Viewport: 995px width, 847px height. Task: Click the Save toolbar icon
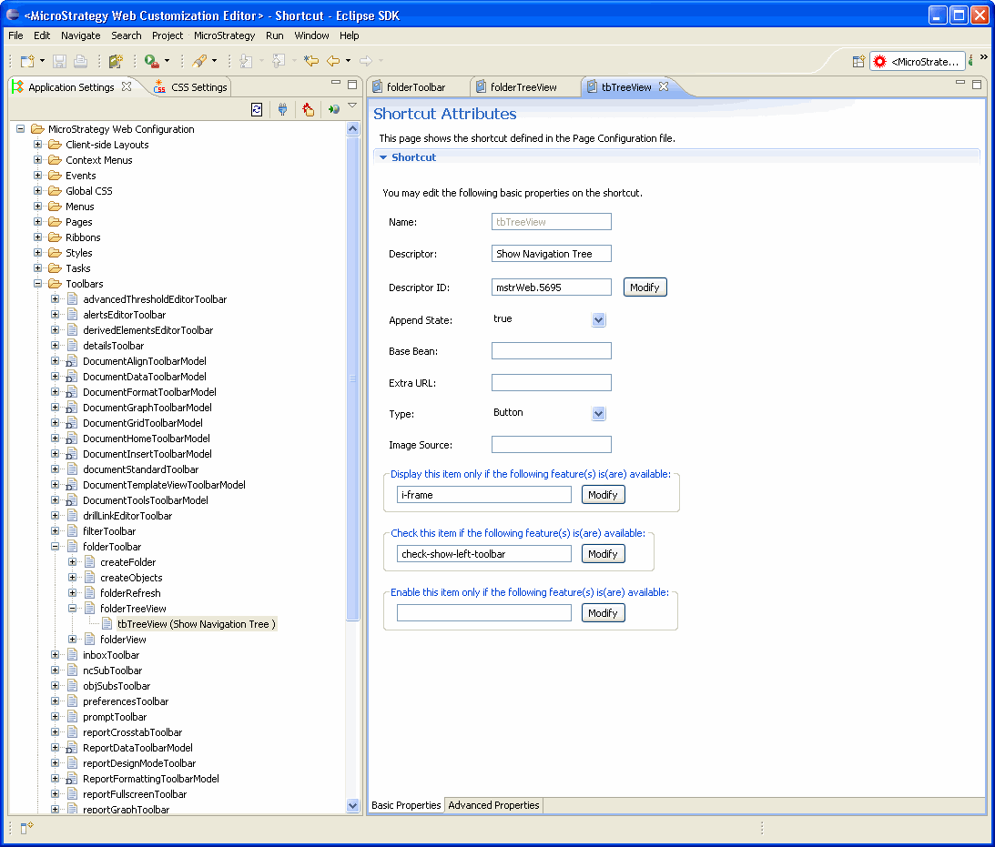pyautogui.click(x=60, y=61)
